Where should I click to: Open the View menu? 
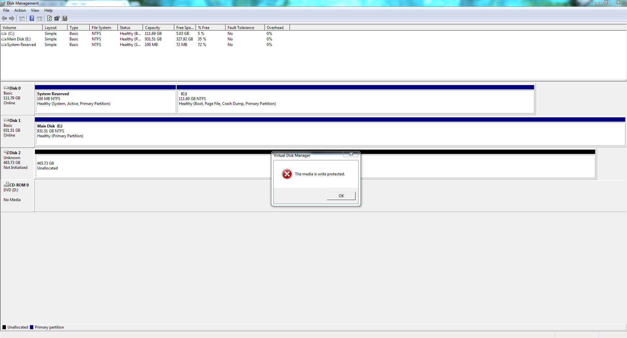35,10
